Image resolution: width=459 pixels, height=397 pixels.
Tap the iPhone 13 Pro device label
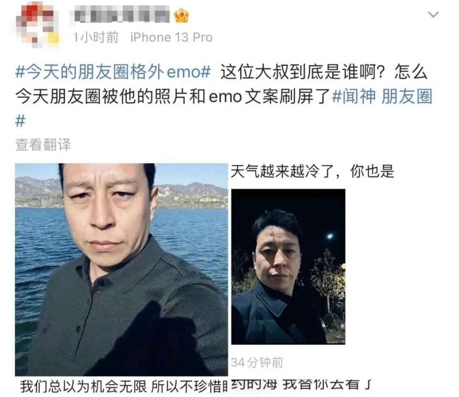point(172,37)
